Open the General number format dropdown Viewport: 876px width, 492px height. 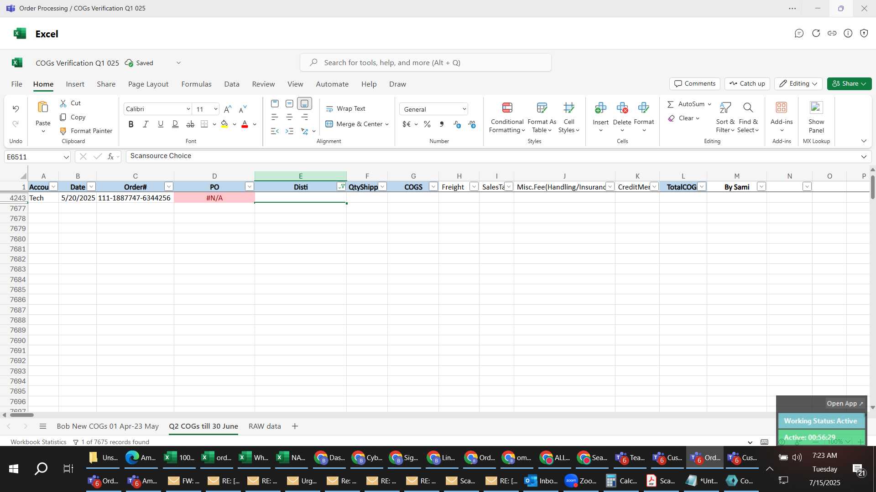pyautogui.click(x=434, y=109)
